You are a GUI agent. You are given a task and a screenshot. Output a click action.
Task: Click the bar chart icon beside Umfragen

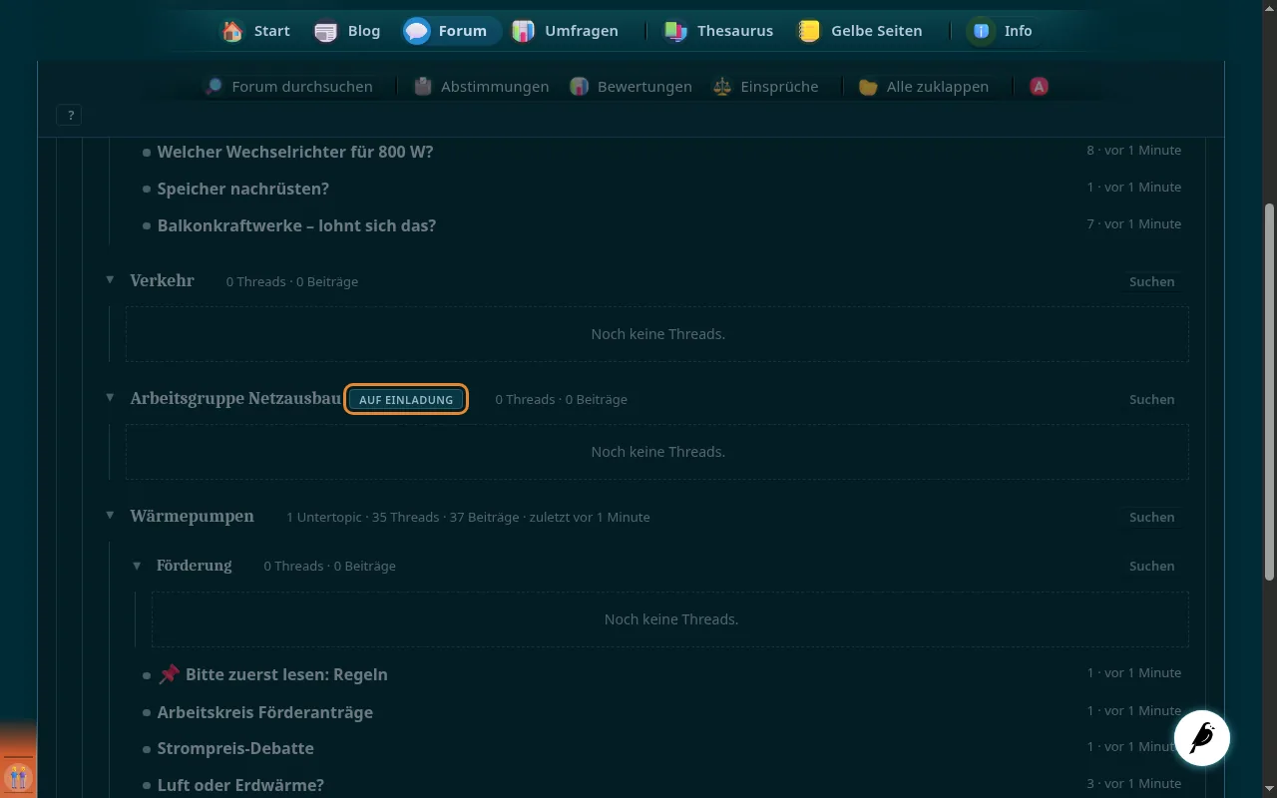click(523, 31)
